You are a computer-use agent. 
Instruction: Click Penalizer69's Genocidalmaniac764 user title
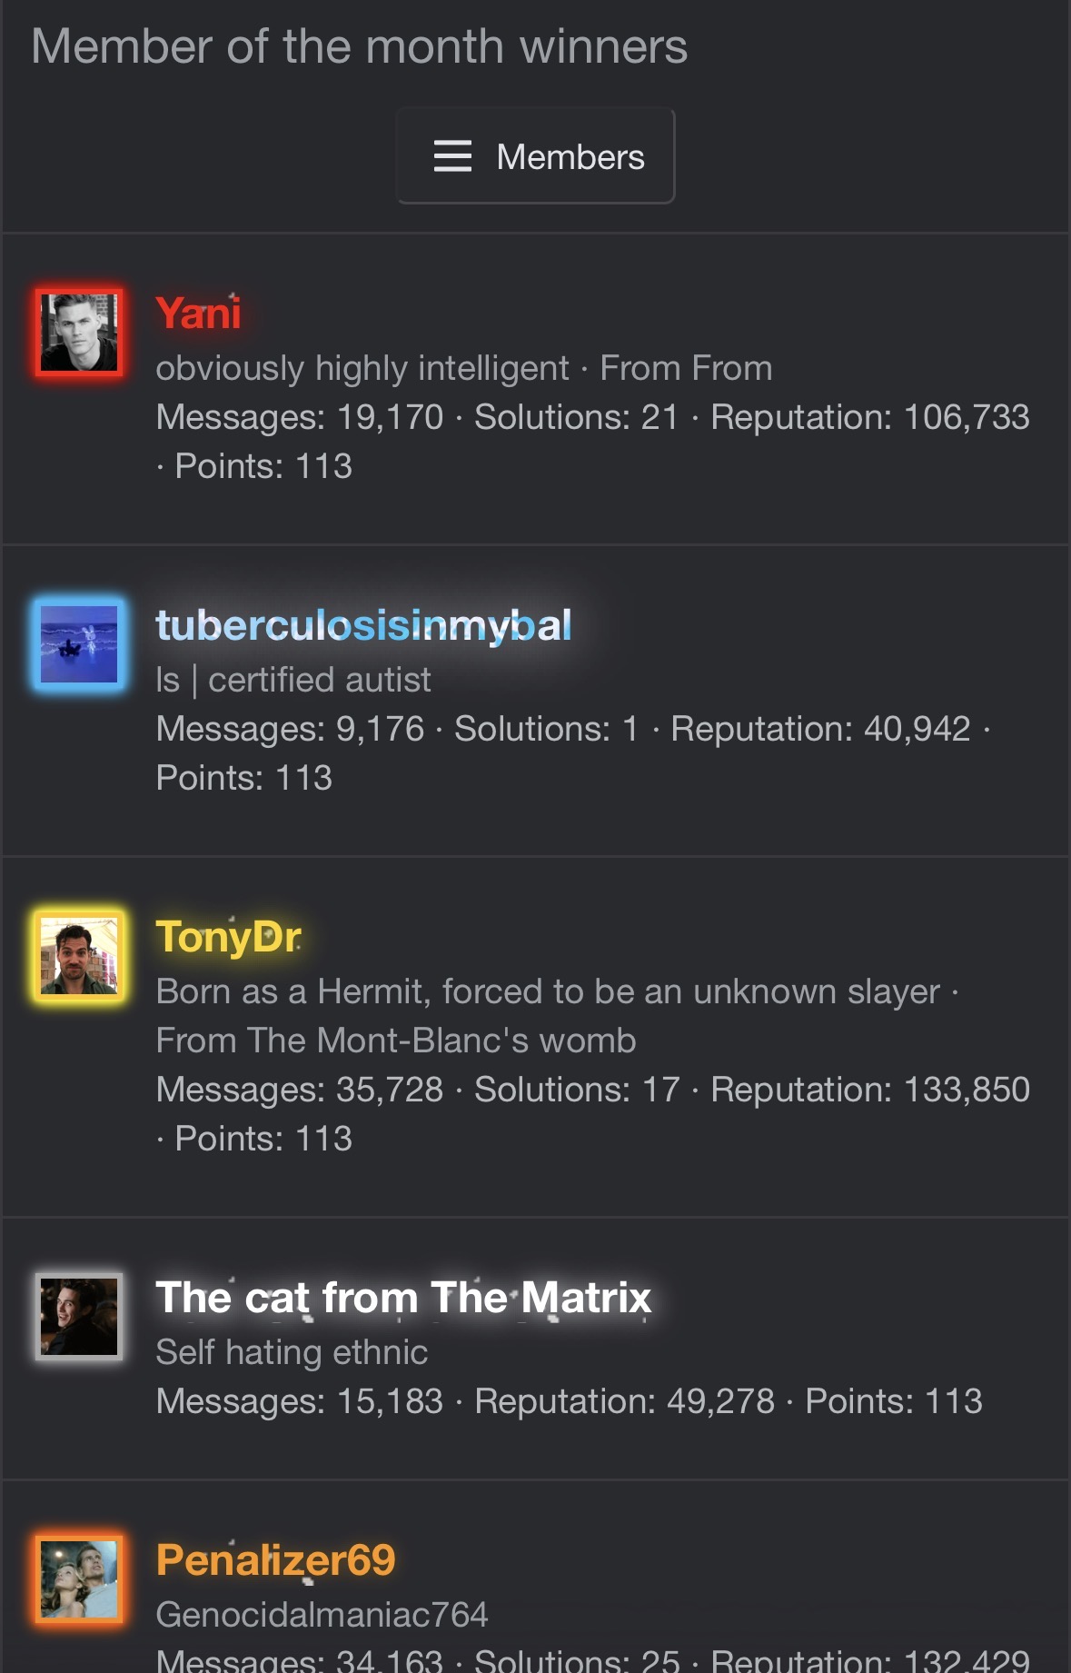(x=322, y=1615)
